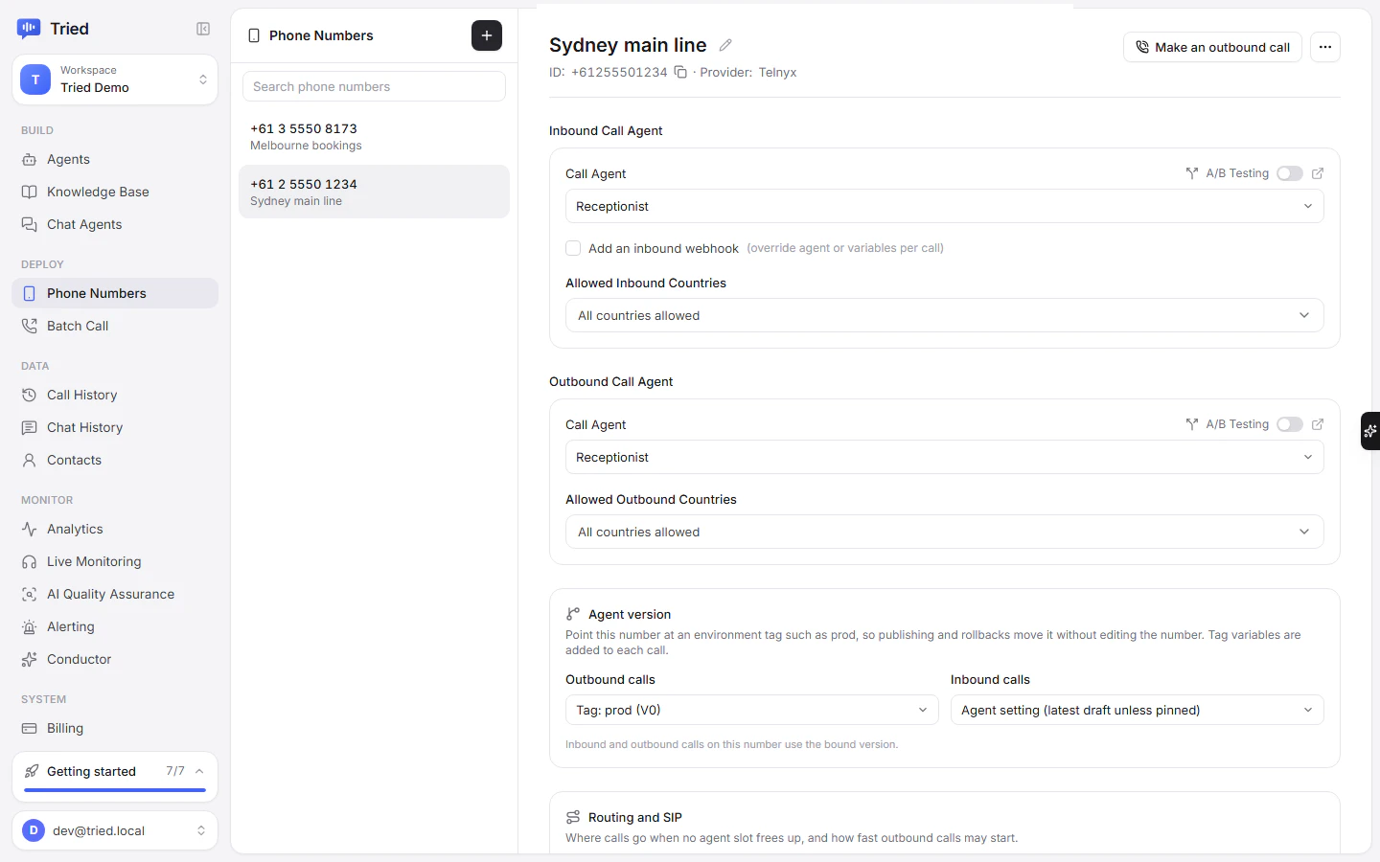Collapse the Getting started panel

click(199, 771)
